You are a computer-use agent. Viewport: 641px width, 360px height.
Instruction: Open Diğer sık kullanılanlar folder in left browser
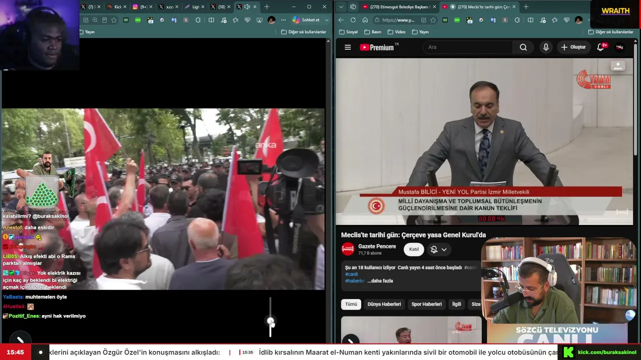click(x=303, y=32)
